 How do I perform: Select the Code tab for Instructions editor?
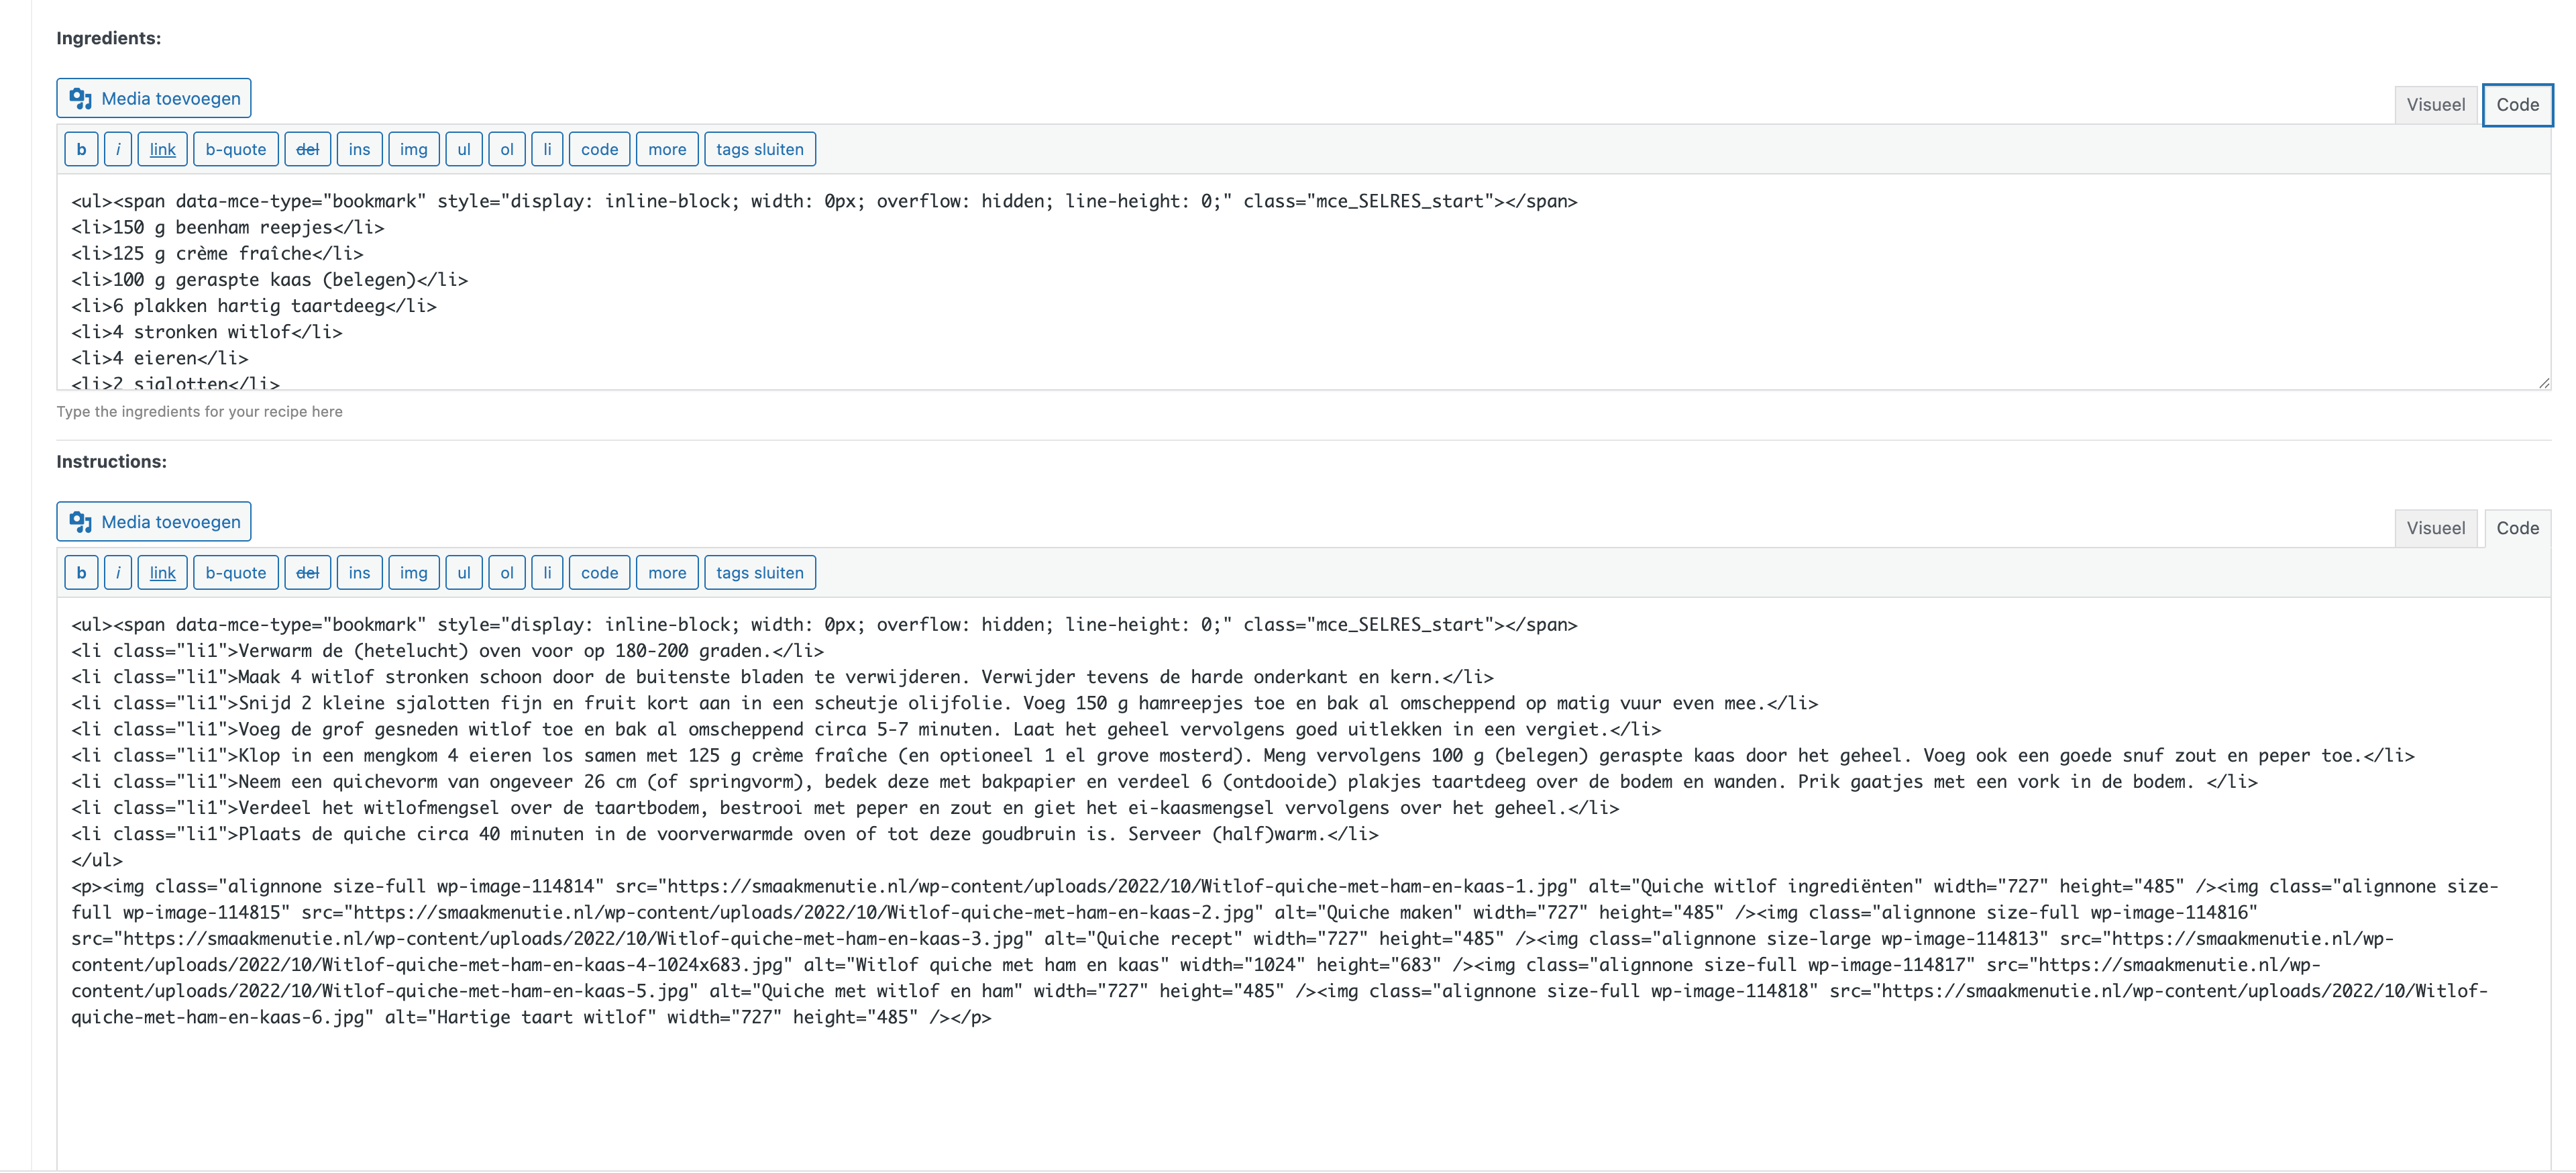[x=2516, y=528]
